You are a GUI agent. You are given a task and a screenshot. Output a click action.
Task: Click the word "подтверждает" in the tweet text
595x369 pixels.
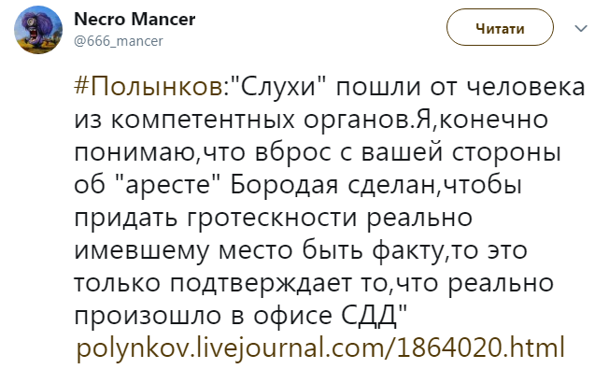click(x=261, y=284)
